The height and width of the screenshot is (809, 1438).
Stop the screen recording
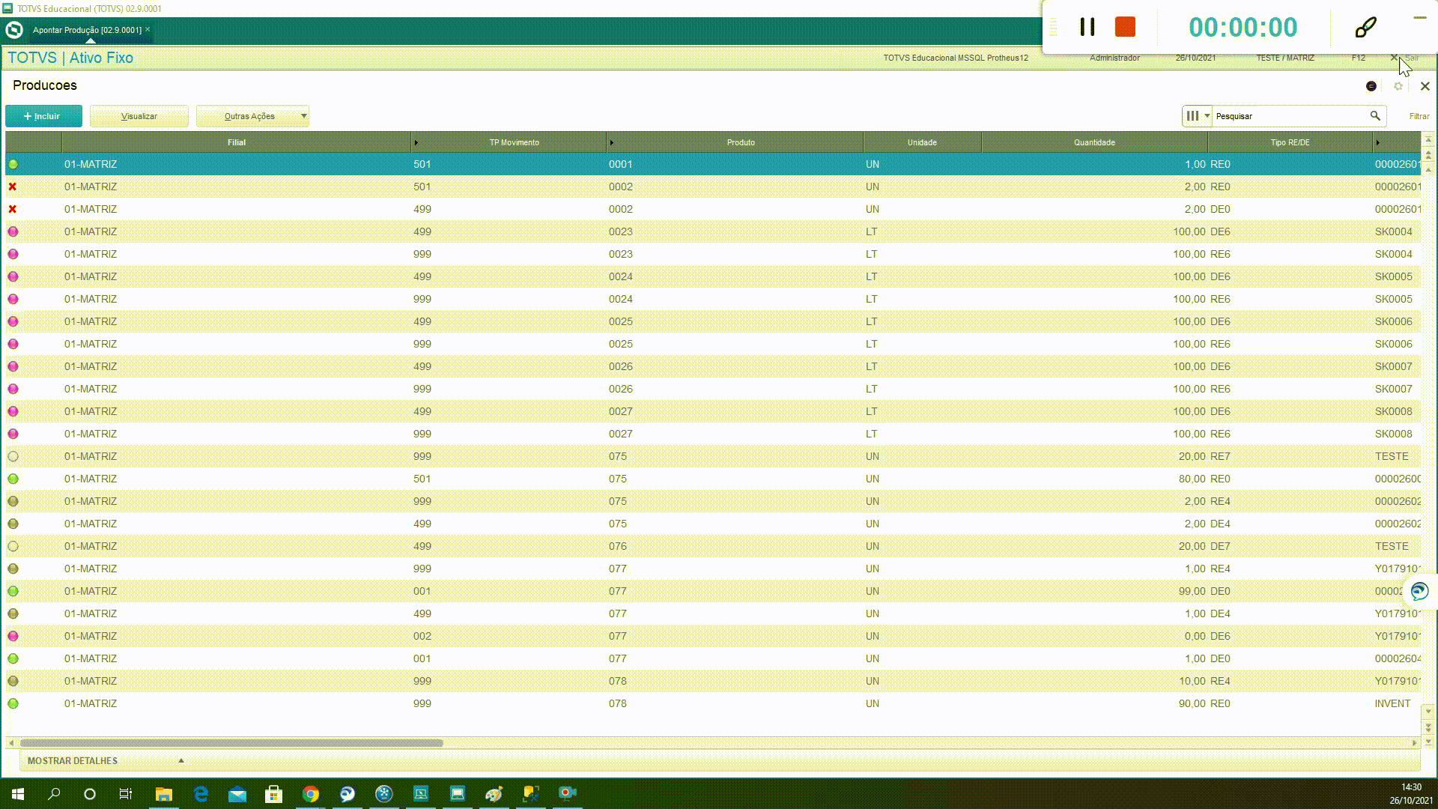(x=1125, y=27)
